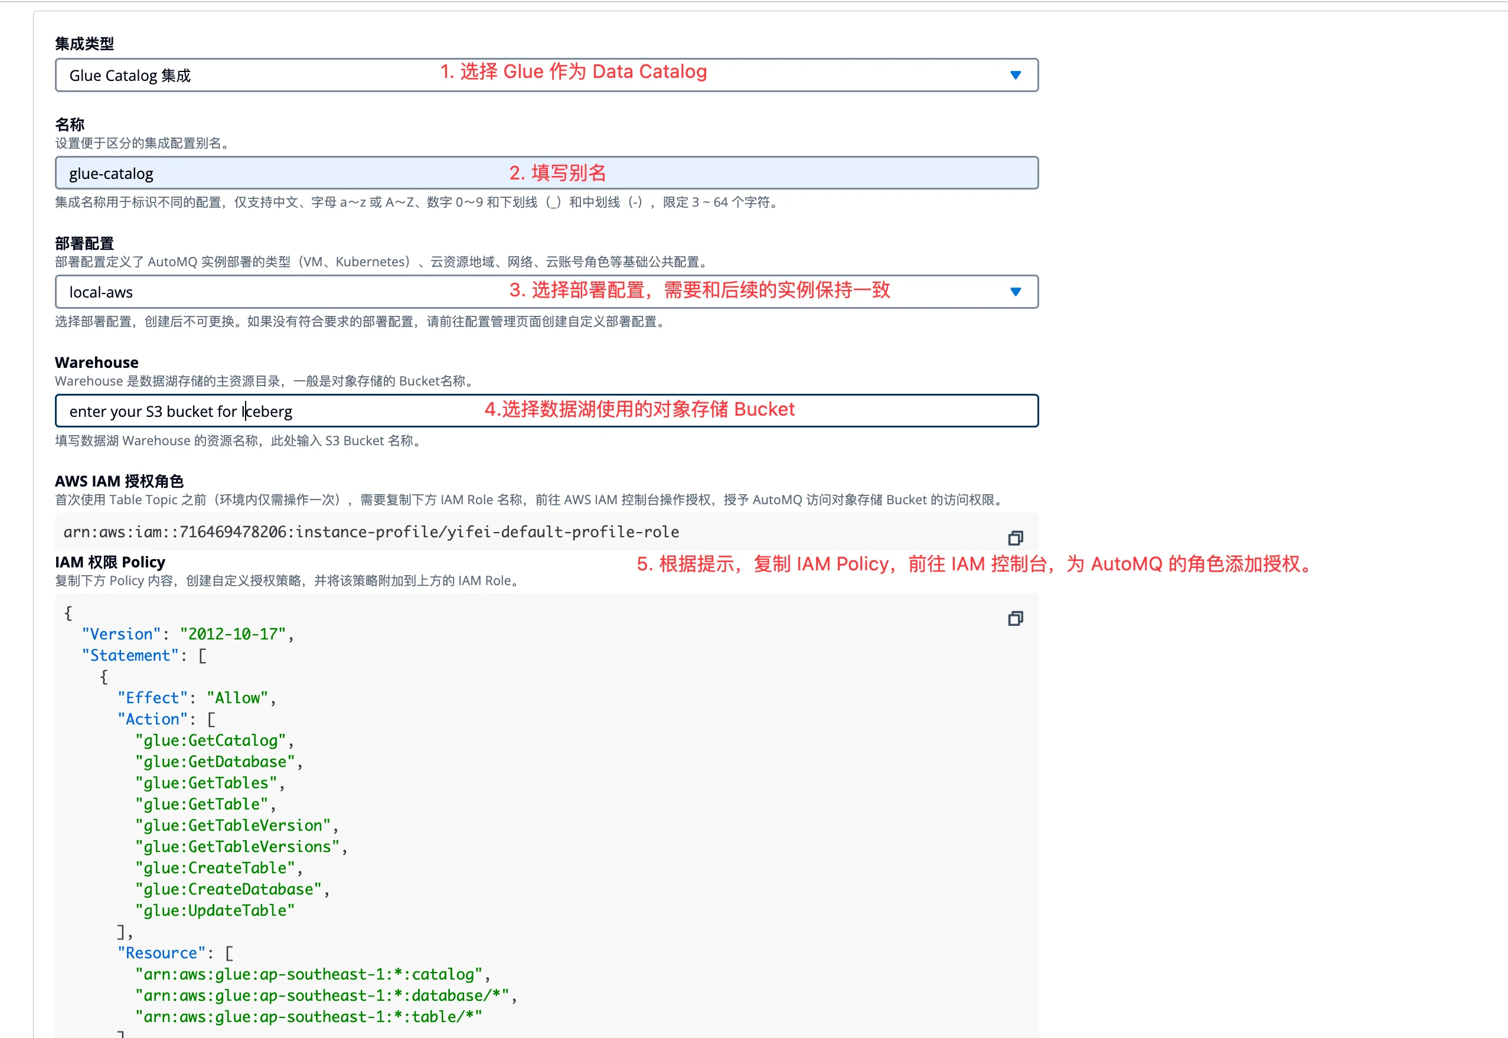Viewport: 1508px width, 1038px height.
Task: Click the ap-southeast-1 table/* resource ARN
Action: click(309, 1017)
